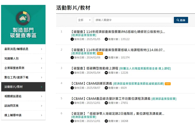Click the clock icon beside 2025/01/05
195x124 pixels.
pos(72,39)
